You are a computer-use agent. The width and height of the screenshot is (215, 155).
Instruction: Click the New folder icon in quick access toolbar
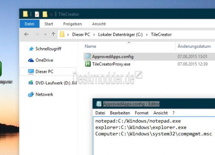point(45,14)
